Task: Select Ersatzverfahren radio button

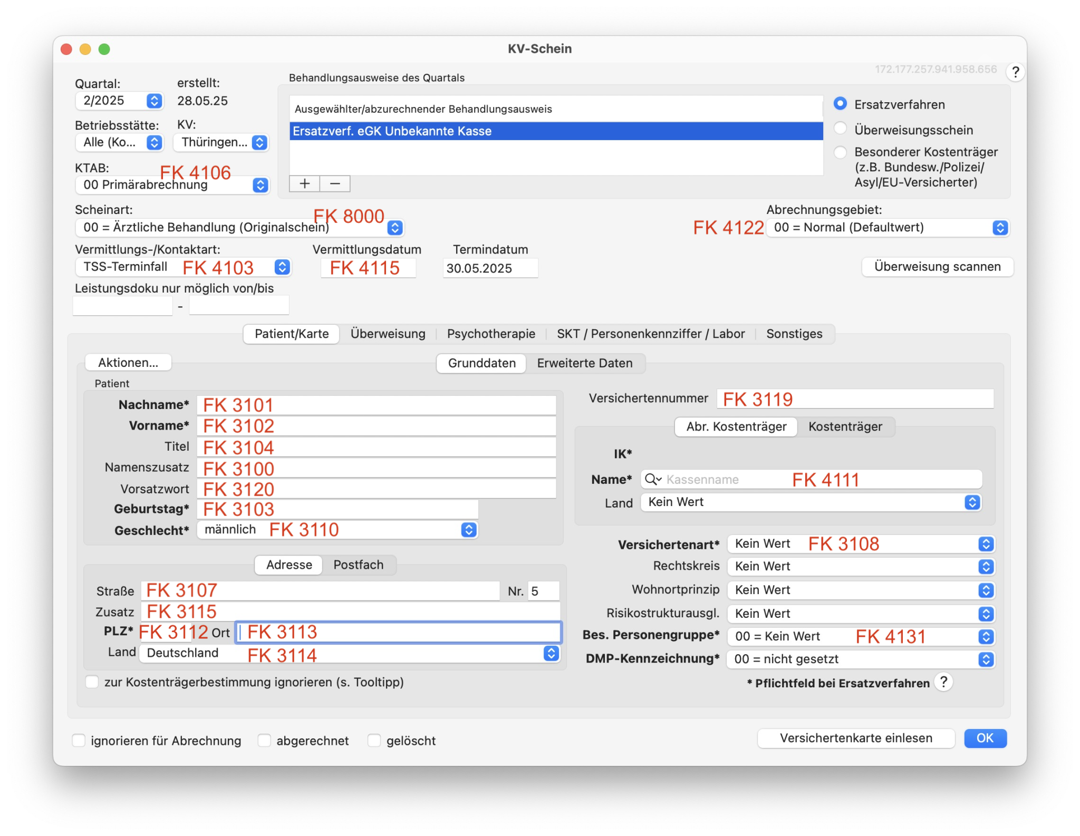Action: coord(840,104)
